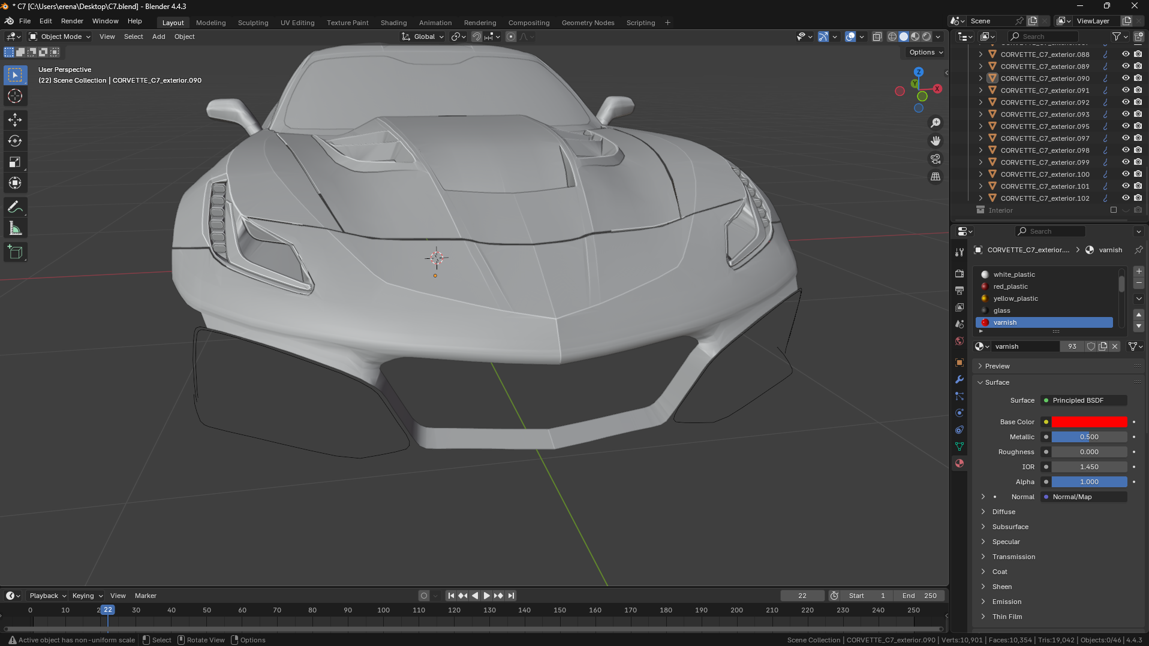The height and width of the screenshot is (646, 1149).
Task: Toggle proportional editing
Action: pos(511,37)
